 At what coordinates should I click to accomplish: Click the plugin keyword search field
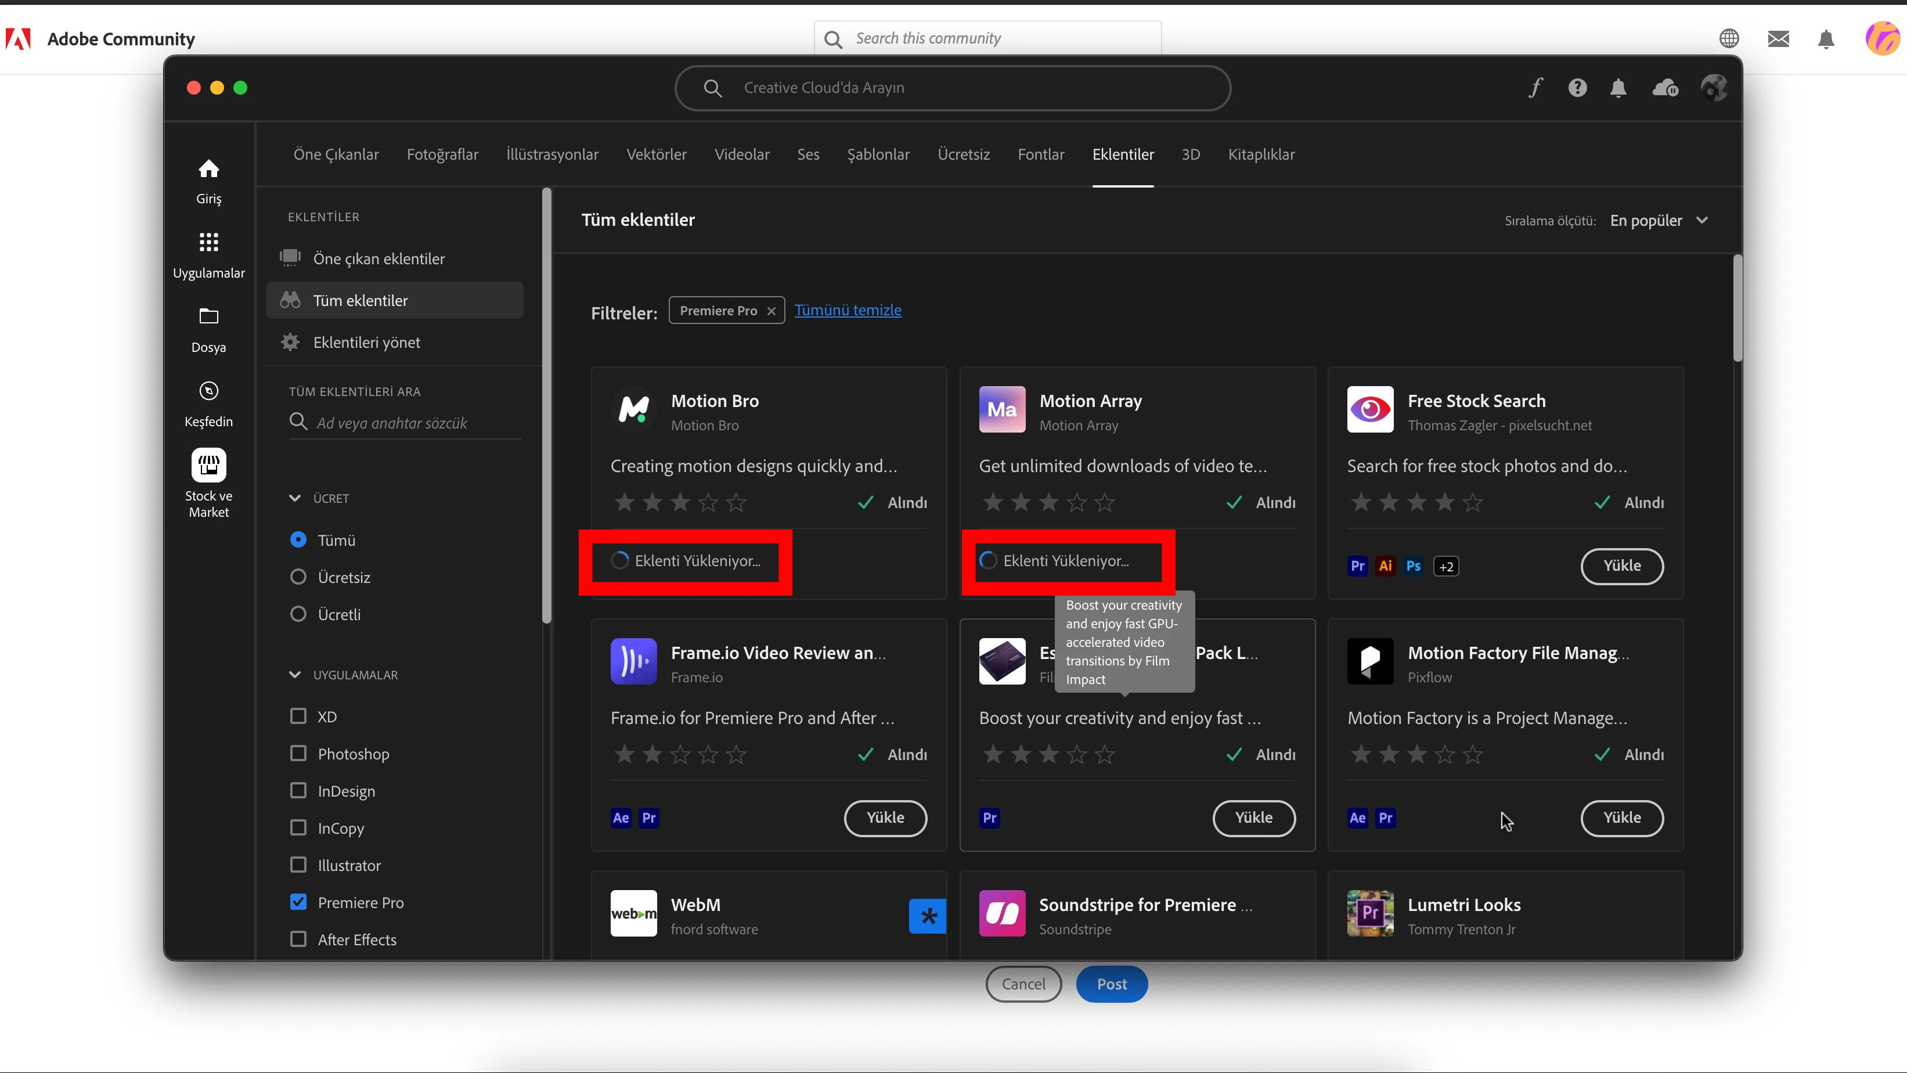tap(414, 423)
